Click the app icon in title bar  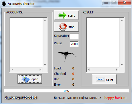pyautogui.click(x=4, y=4)
